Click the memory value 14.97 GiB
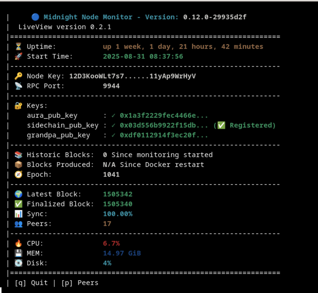This screenshot has height=293, width=318. click(122, 253)
